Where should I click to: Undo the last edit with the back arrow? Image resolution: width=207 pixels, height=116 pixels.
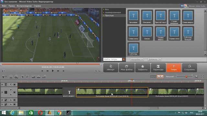(x=22, y=77)
